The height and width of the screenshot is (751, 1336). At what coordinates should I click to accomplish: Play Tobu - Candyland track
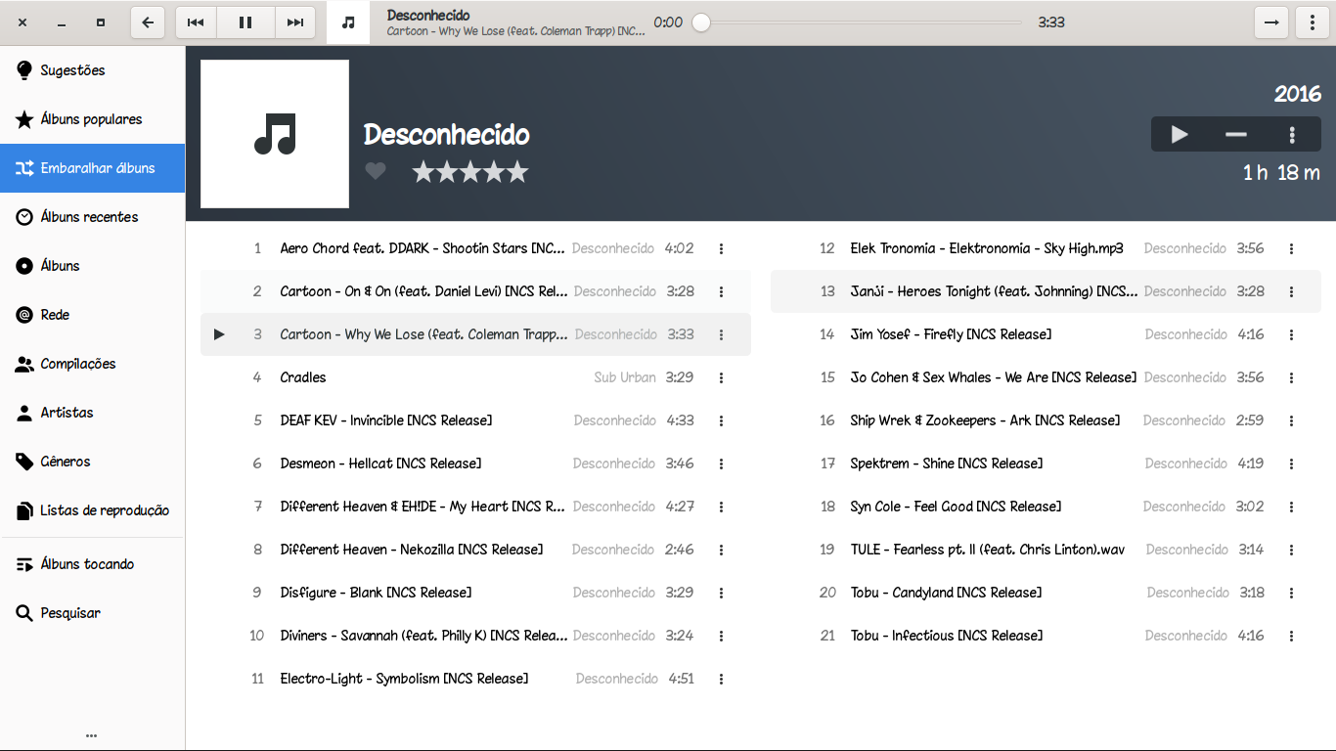click(x=945, y=593)
